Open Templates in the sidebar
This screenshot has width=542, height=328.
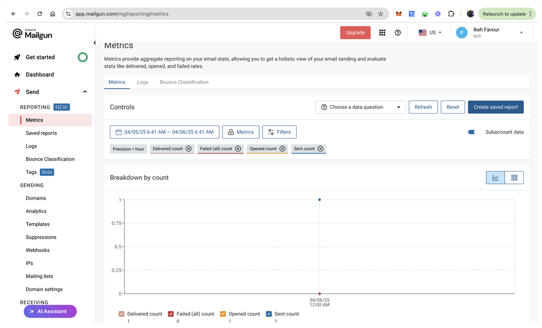[x=38, y=224]
